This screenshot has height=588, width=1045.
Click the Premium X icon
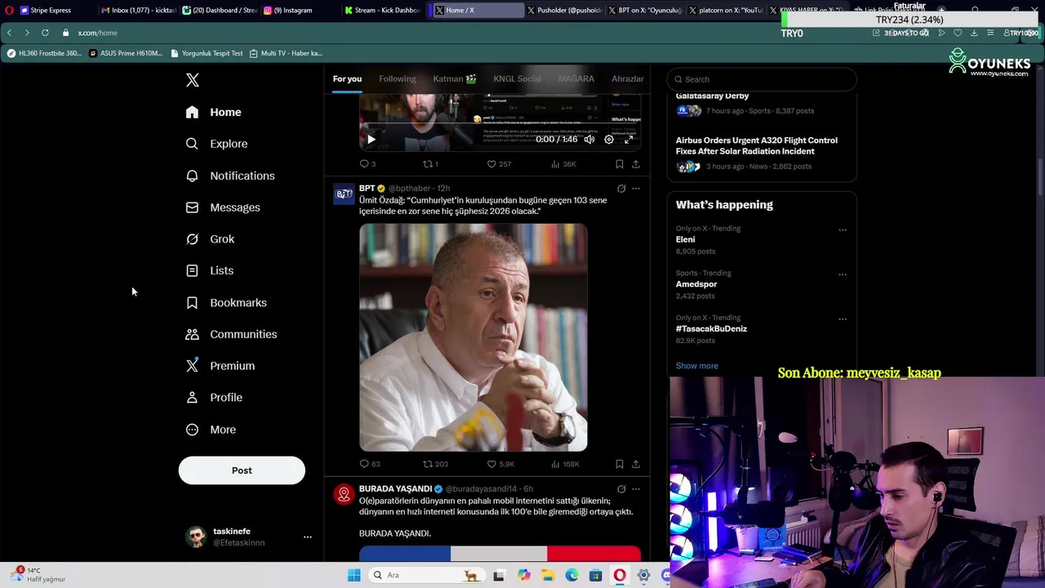192,366
